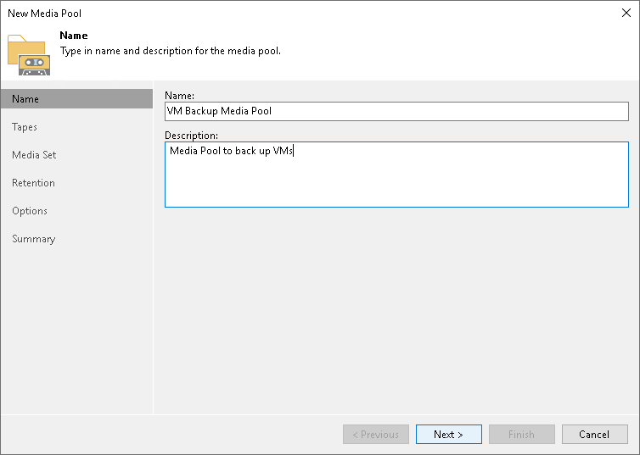
Task: Click the 'New Media Pool' window title
Action: point(44,14)
